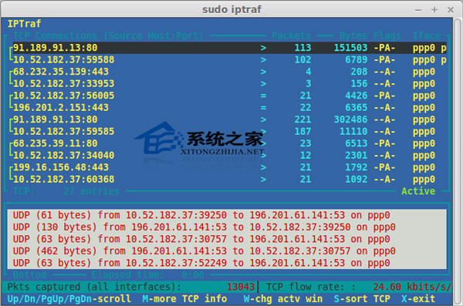The width and height of the screenshot is (463, 306).
Task: Click the terminal vertical scrollbar
Action: point(458,161)
